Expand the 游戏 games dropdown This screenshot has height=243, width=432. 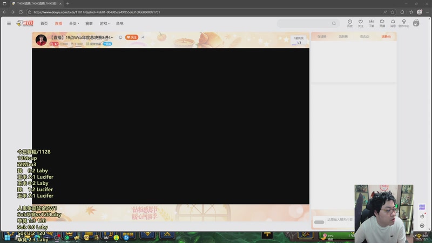click(x=104, y=23)
